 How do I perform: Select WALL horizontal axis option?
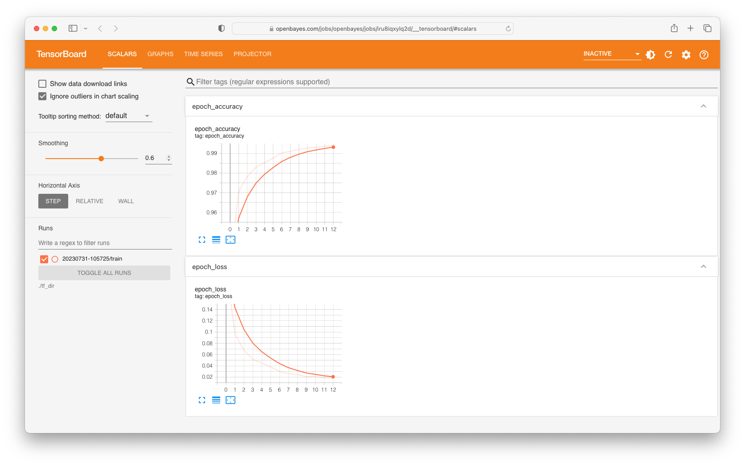click(126, 201)
